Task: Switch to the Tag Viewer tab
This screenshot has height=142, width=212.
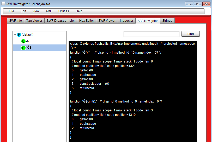Action: point(34,21)
